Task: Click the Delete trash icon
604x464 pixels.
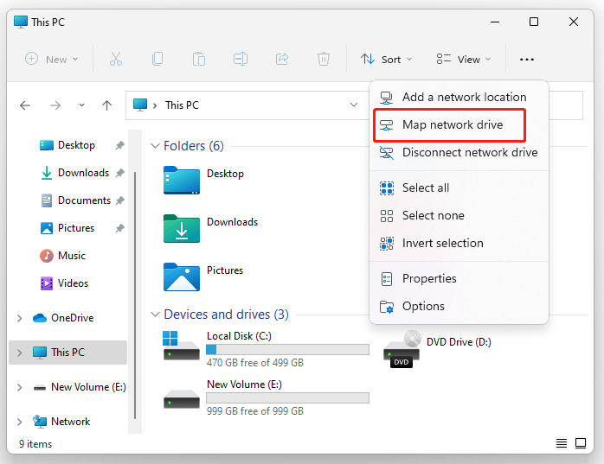Action: point(323,60)
